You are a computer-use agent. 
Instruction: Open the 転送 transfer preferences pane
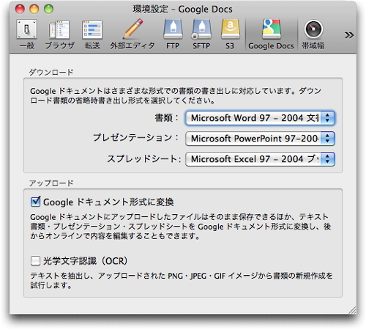(x=92, y=34)
